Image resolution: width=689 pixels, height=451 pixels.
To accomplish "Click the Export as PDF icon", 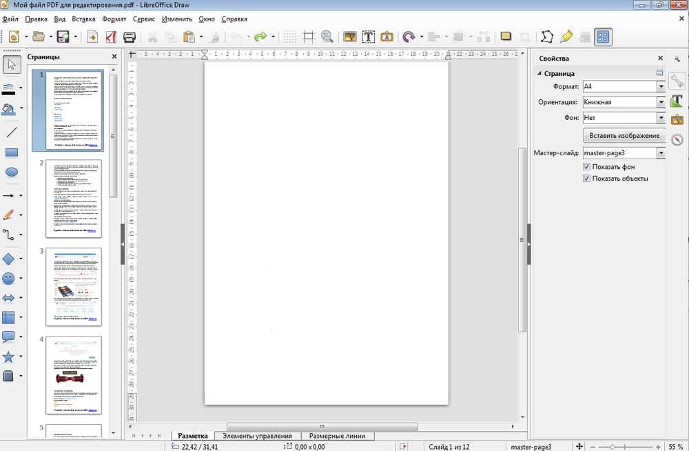I will (x=110, y=37).
